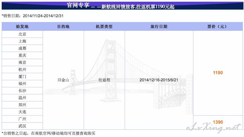Select the 重庆 table cell
The image size is (244, 137).
coord(22,55)
